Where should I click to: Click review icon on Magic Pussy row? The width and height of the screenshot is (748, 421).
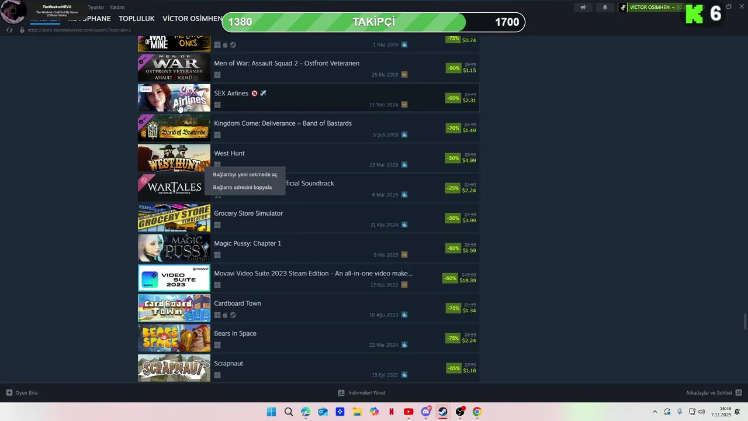(x=404, y=255)
